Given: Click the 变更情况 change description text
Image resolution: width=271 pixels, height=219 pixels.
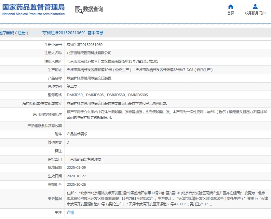Looking at the screenshot, I should (x=167, y=198).
